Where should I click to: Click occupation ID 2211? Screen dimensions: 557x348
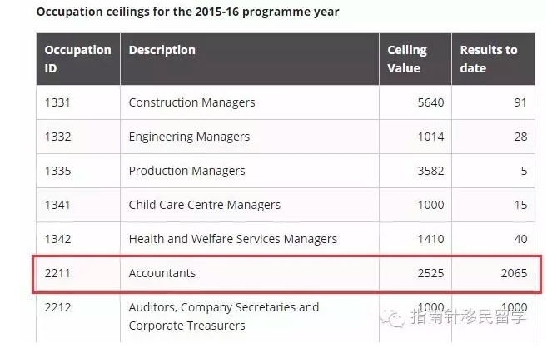click(58, 273)
